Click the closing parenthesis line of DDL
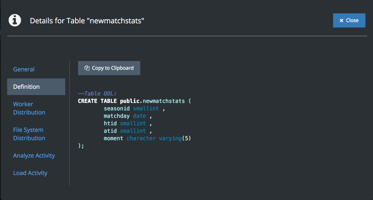The image size is (373, 200). click(x=81, y=146)
